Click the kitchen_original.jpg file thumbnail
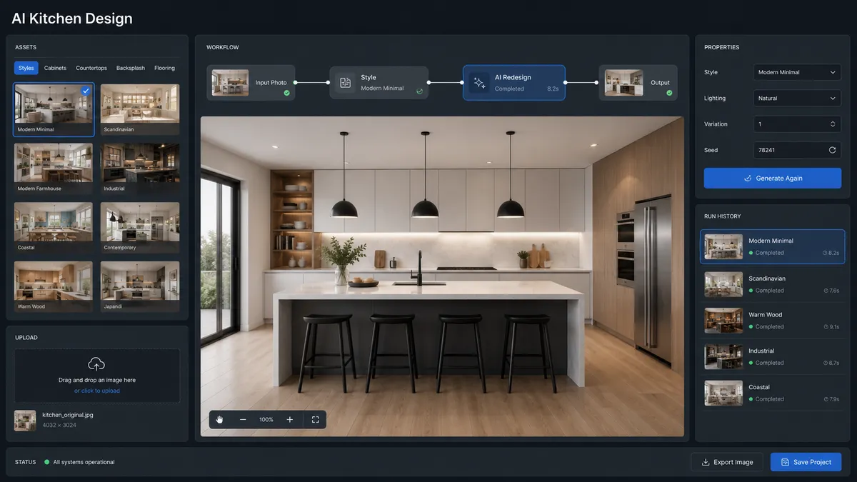The height and width of the screenshot is (482, 857). (x=25, y=420)
